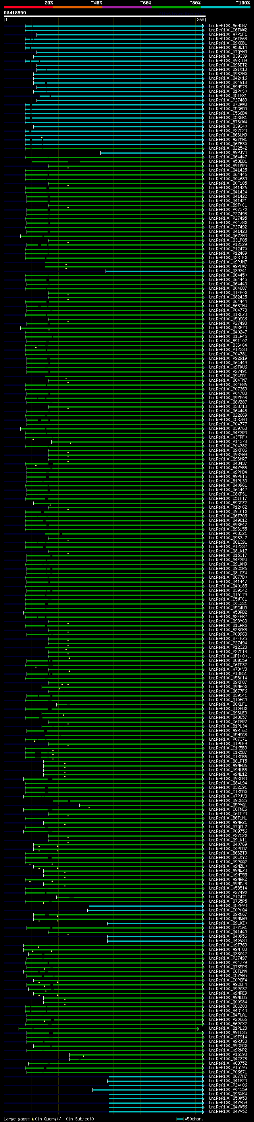The width and height of the screenshot is (254, 1122).
Task: Select the UniRef100_Q04918 label
Action: pyautogui.click(x=228, y=83)
